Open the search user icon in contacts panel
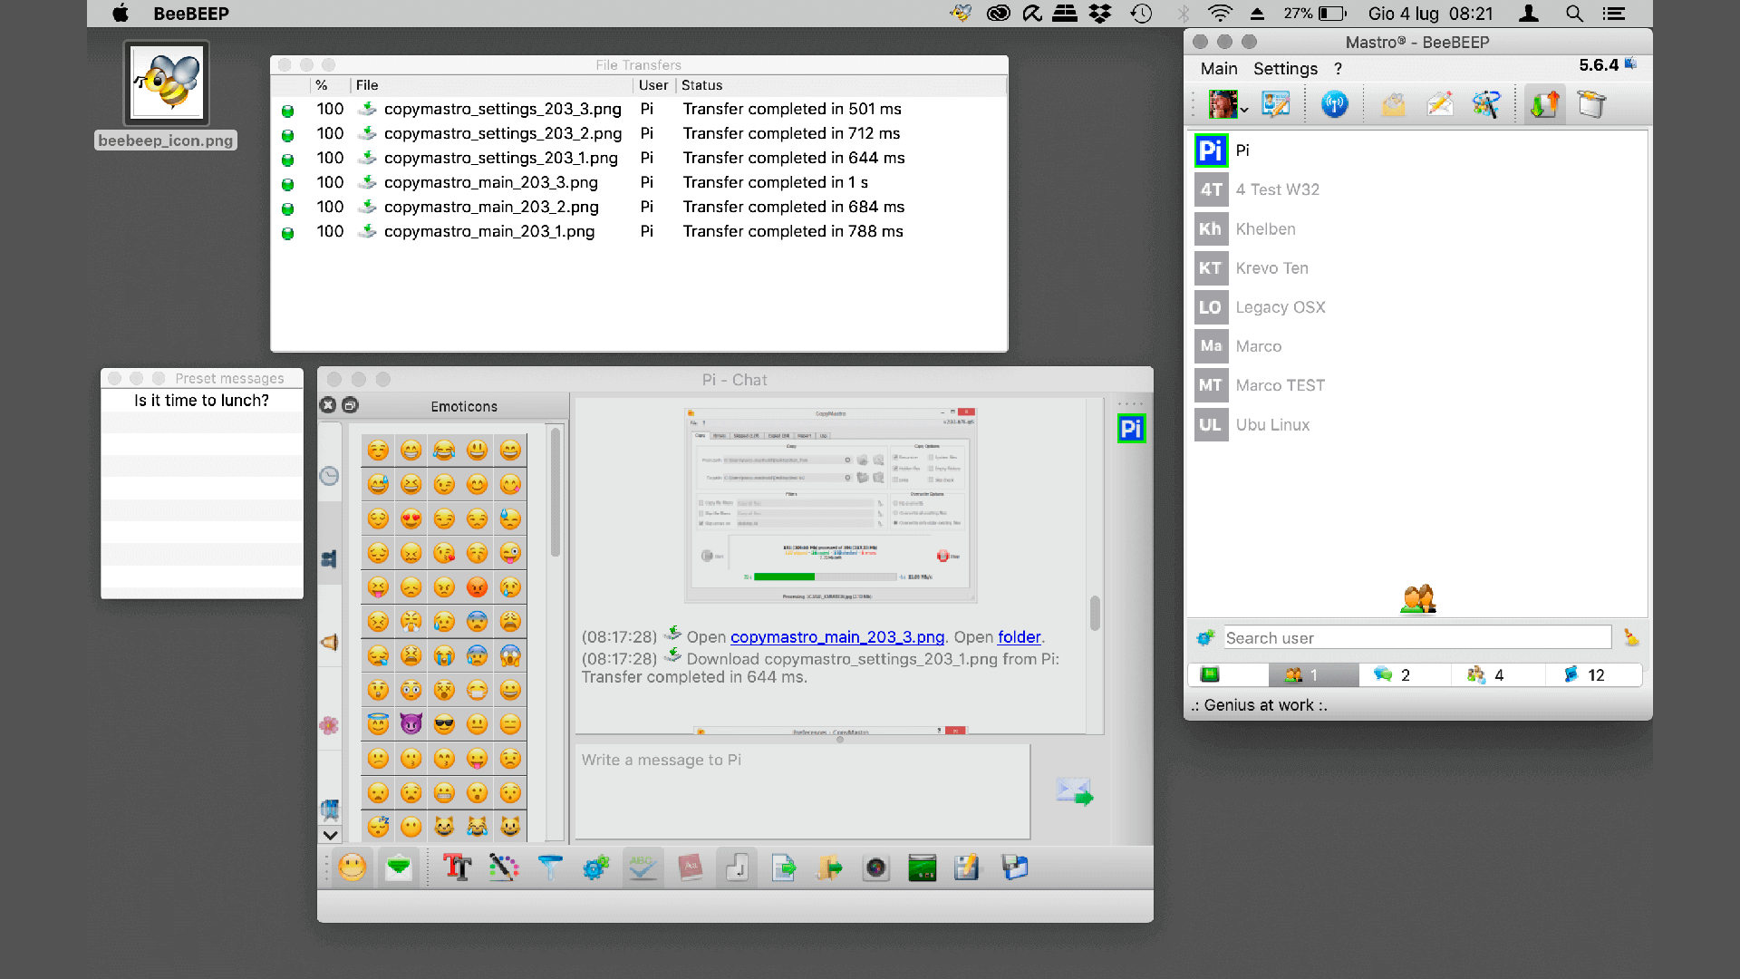Viewport: 1740px width, 979px height. (1203, 638)
